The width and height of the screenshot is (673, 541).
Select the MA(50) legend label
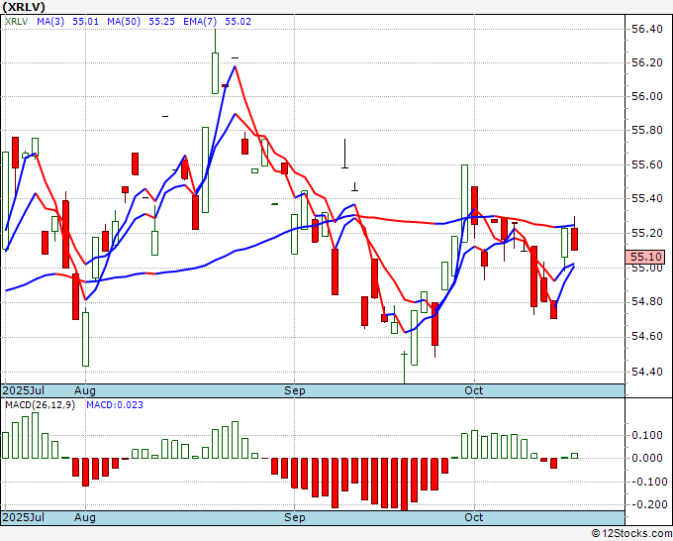[124, 22]
